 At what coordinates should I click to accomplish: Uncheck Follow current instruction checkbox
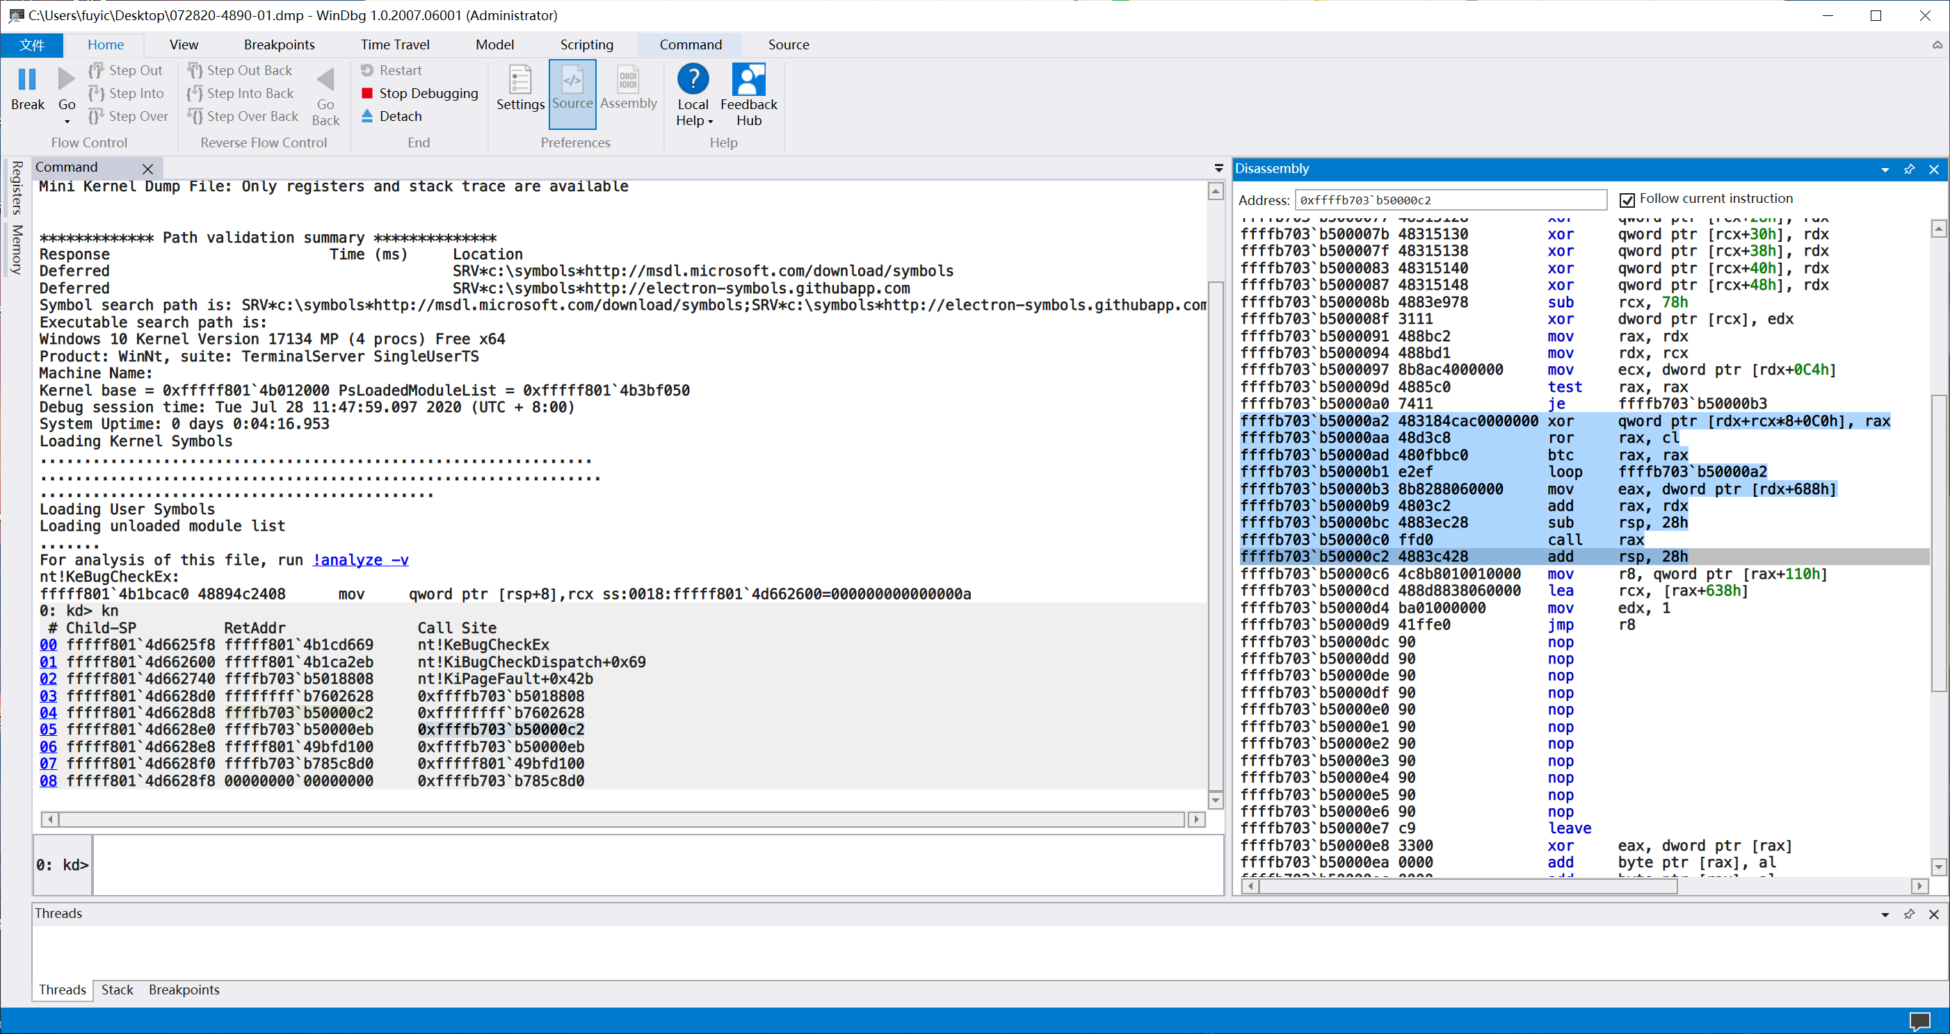1627,199
